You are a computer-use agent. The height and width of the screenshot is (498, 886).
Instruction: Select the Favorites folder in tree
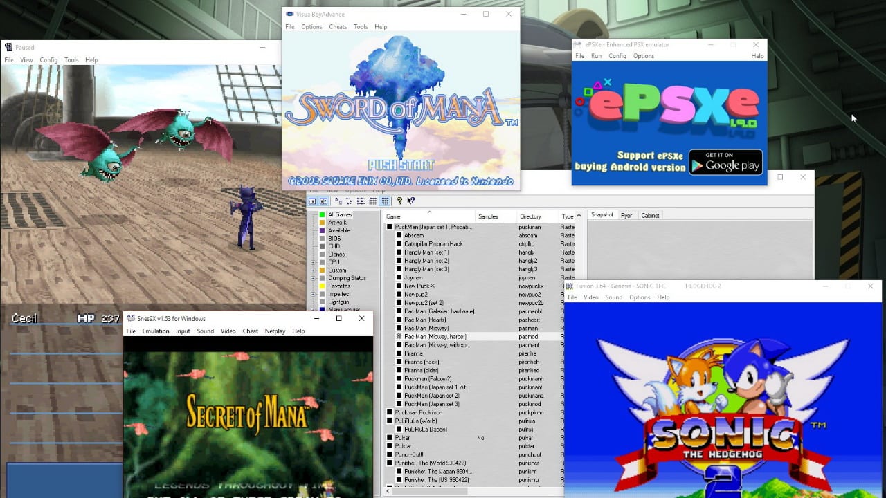(x=338, y=286)
